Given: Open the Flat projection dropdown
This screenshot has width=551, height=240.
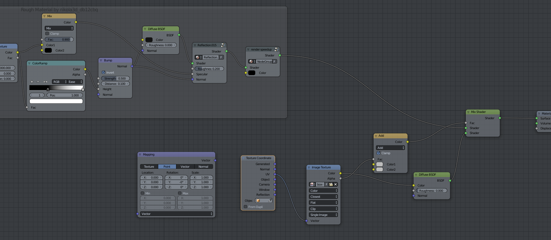Looking at the screenshot, I should pos(323,203).
